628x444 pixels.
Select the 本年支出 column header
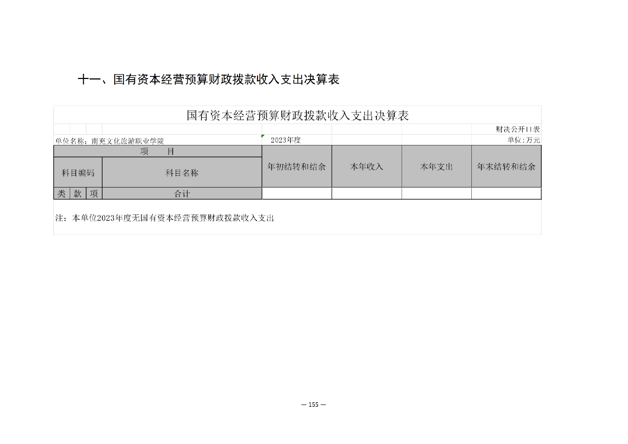[437, 167]
